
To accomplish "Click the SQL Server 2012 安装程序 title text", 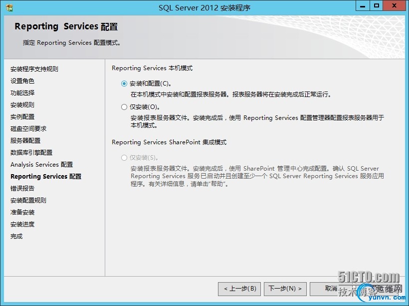I will pyautogui.click(x=204, y=8).
